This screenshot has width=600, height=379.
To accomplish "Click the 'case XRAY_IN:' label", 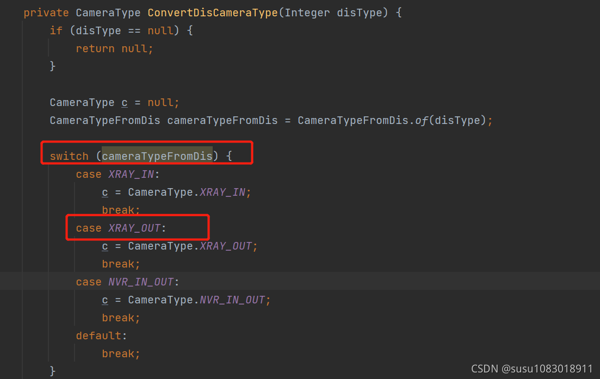I will pos(117,174).
